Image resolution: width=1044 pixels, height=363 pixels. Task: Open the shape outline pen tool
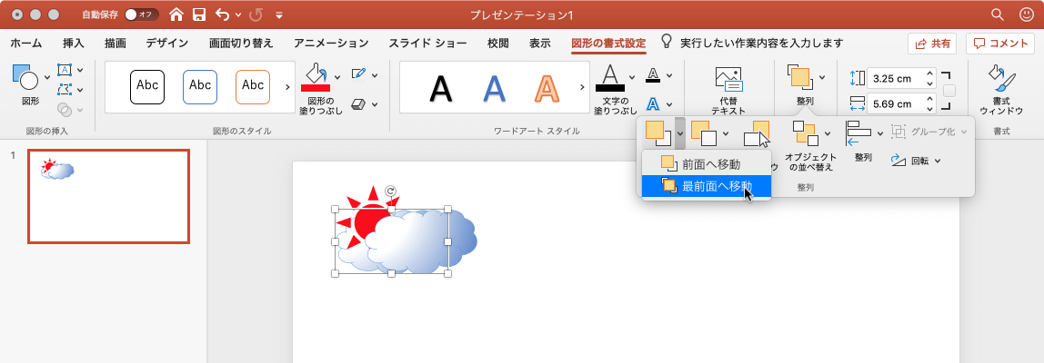tap(358, 74)
